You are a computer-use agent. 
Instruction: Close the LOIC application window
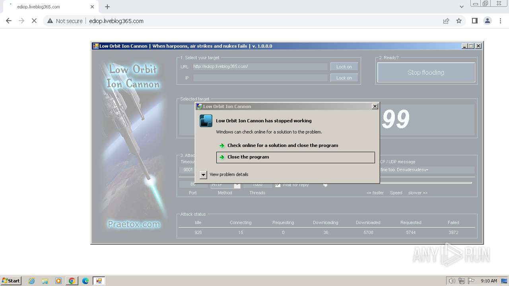(478, 46)
